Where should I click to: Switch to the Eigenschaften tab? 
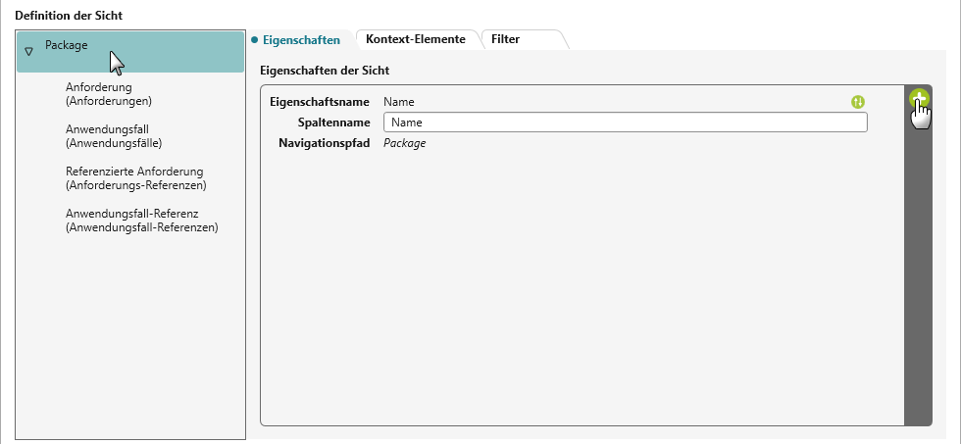coord(301,40)
